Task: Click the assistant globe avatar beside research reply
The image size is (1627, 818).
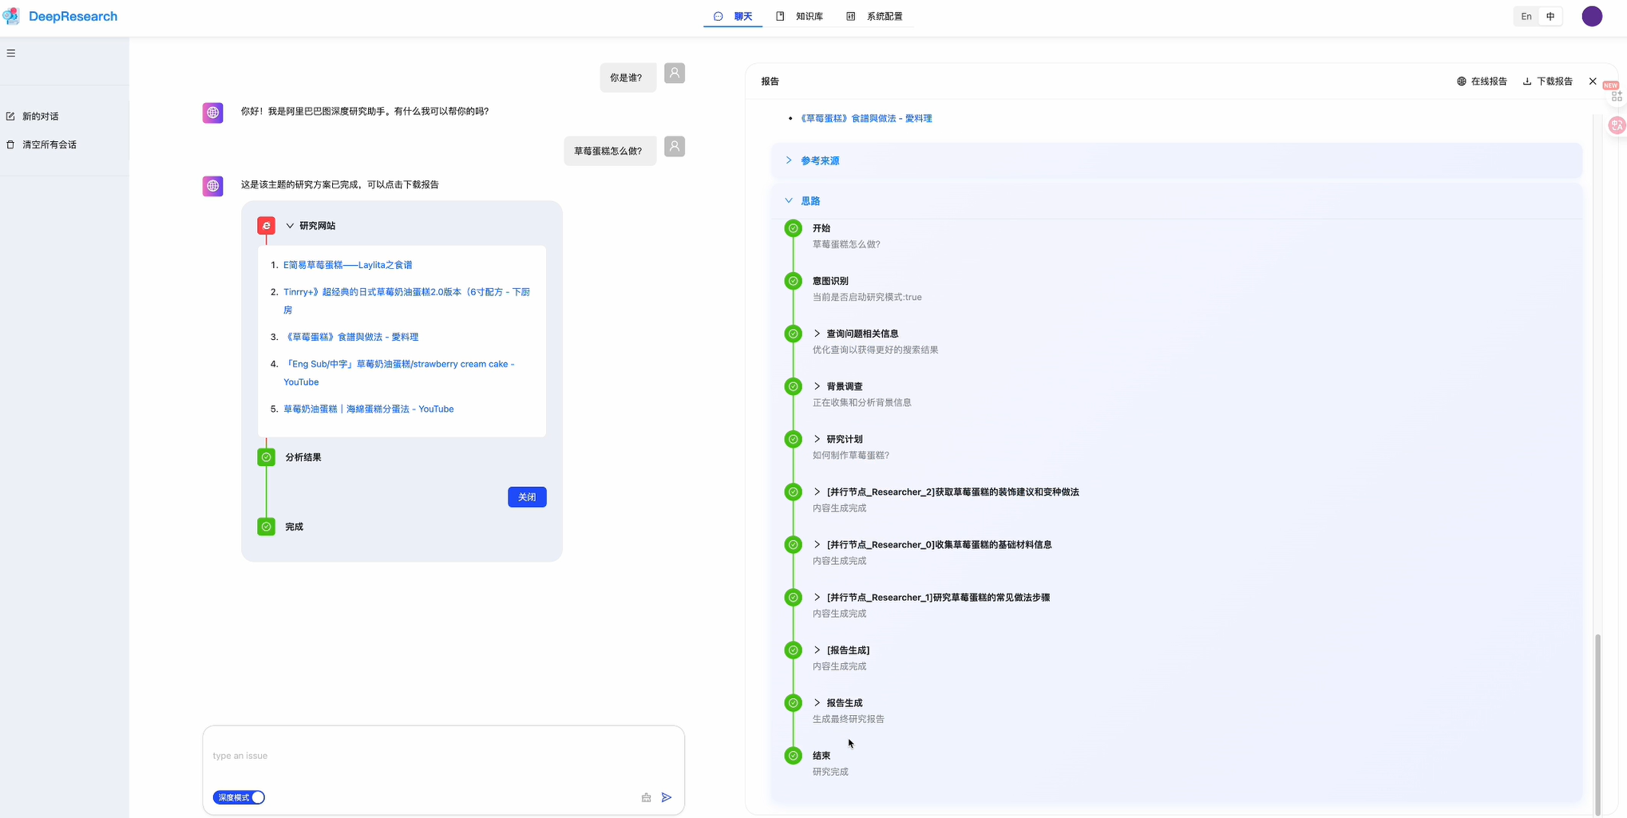Action: tap(213, 186)
